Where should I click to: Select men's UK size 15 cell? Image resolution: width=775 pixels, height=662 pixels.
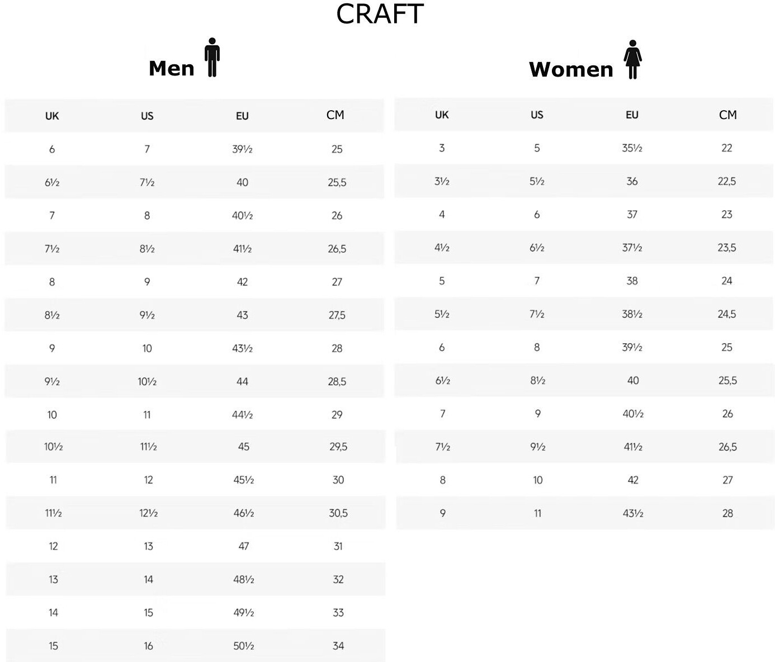[53, 646]
